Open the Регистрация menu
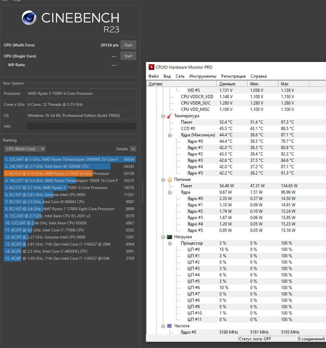The height and width of the screenshot is (348, 326). click(x=233, y=76)
